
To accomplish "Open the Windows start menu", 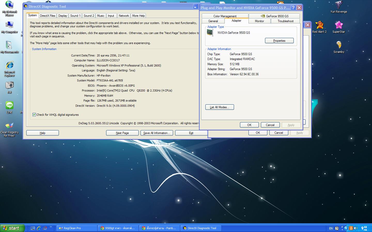I will (12, 228).
